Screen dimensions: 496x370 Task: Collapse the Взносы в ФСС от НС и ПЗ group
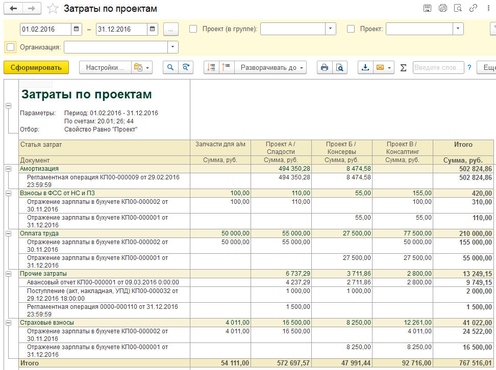click(9, 193)
